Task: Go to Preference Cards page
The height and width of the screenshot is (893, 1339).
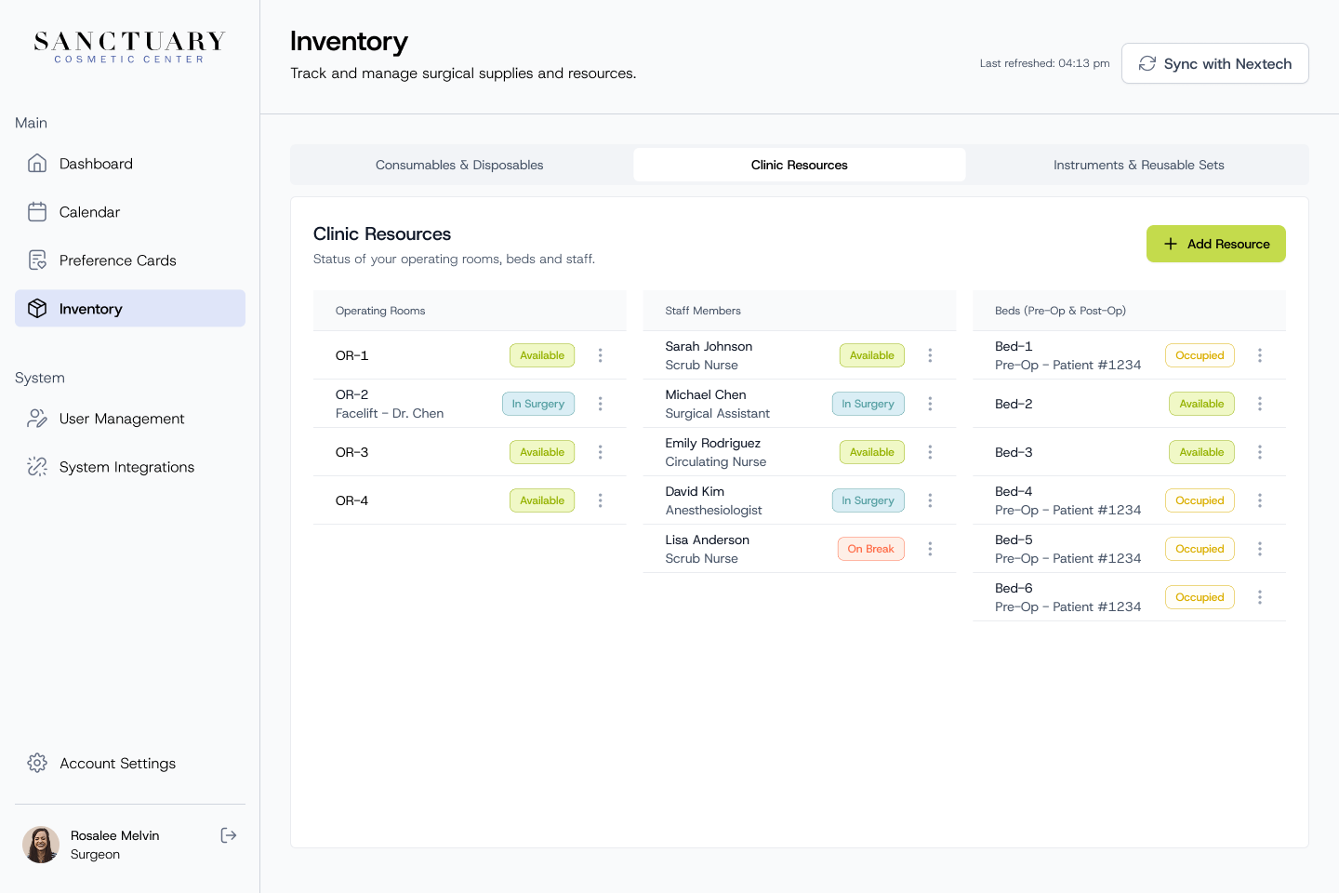Action: tap(130, 260)
